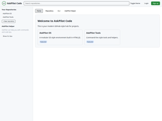This screenshot has height=121, width=162.
Task: Open AskPilot-Tools in the sidebar
Action: (x=8, y=17)
